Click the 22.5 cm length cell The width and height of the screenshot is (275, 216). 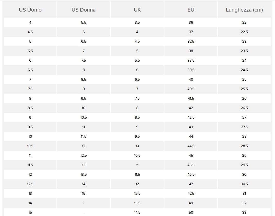pos(244,32)
